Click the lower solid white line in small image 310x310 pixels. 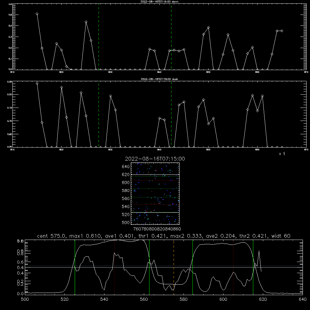[x=155, y=212]
